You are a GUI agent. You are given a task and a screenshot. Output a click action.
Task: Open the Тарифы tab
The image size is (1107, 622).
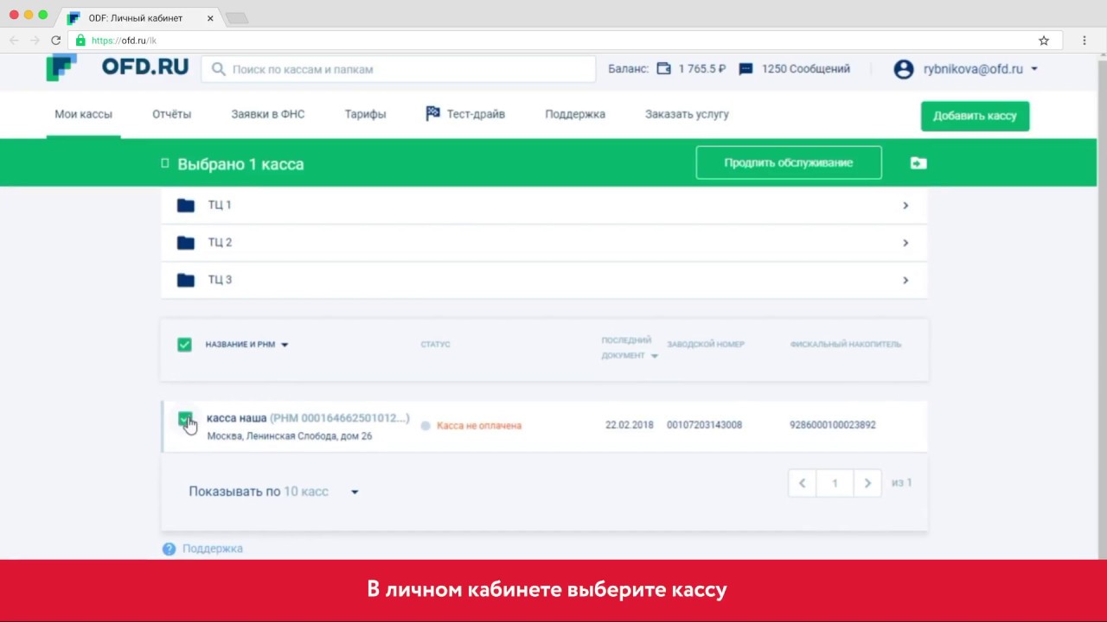[365, 114]
